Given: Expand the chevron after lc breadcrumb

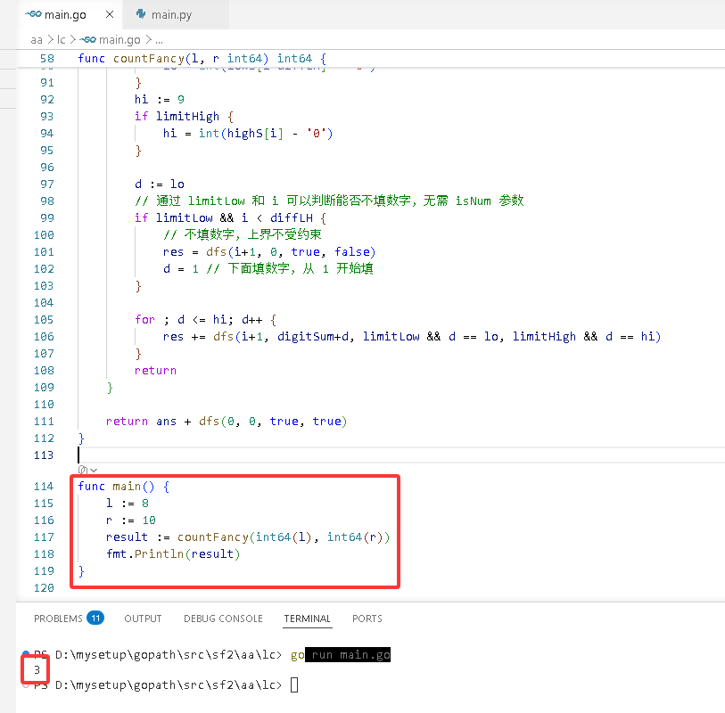Looking at the screenshot, I should [73, 40].
